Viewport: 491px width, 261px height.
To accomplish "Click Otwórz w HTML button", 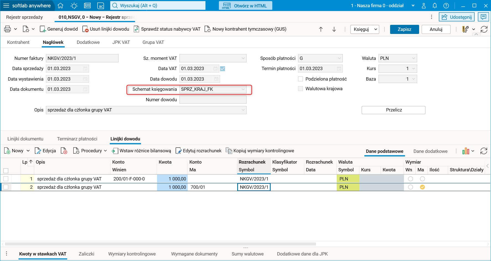I will coord(245,6).
